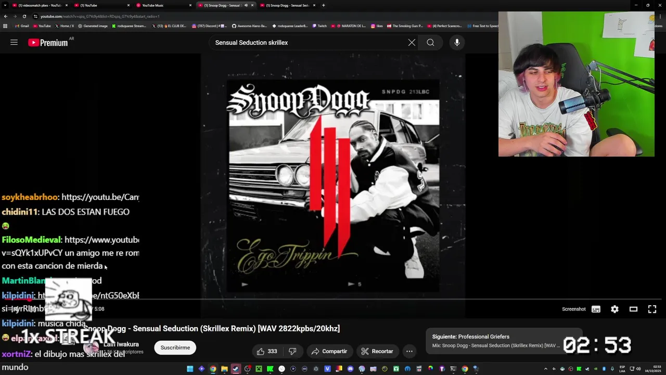Share the video via Compartir

[x=329, y=352]
